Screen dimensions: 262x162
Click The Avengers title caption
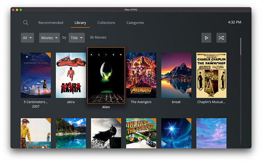click(x=141, y=102)
